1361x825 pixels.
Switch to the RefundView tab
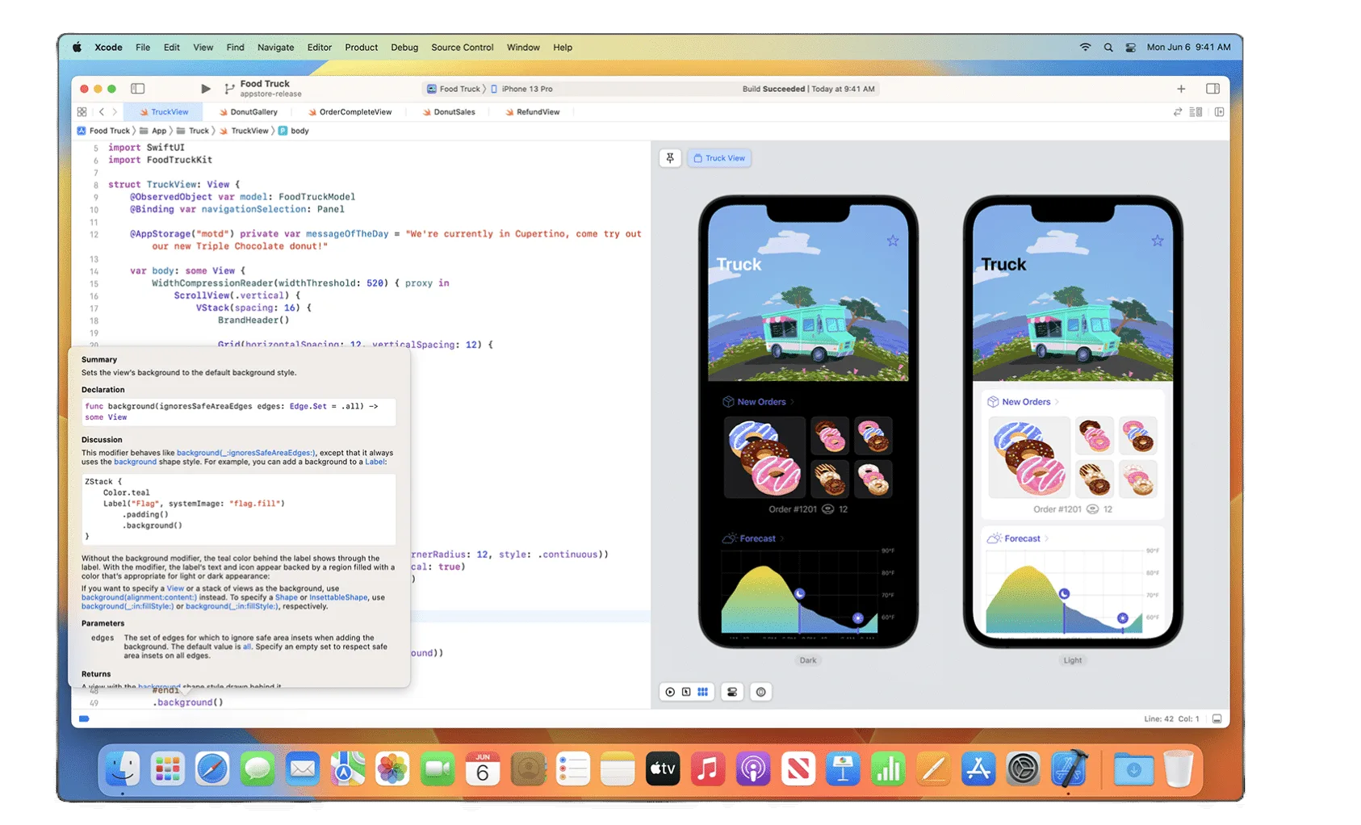pos(532,112)
